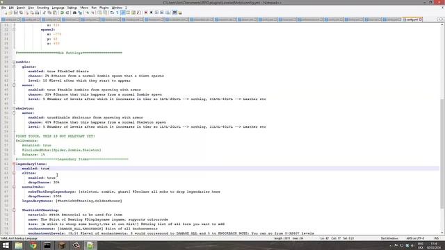
Task: Click the Copy toolbar icon
Action: (49, 12)
